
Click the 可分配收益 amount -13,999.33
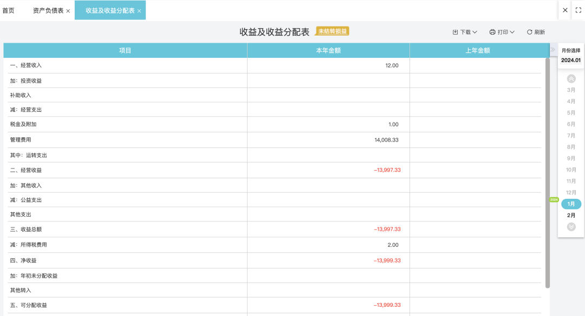387,305
